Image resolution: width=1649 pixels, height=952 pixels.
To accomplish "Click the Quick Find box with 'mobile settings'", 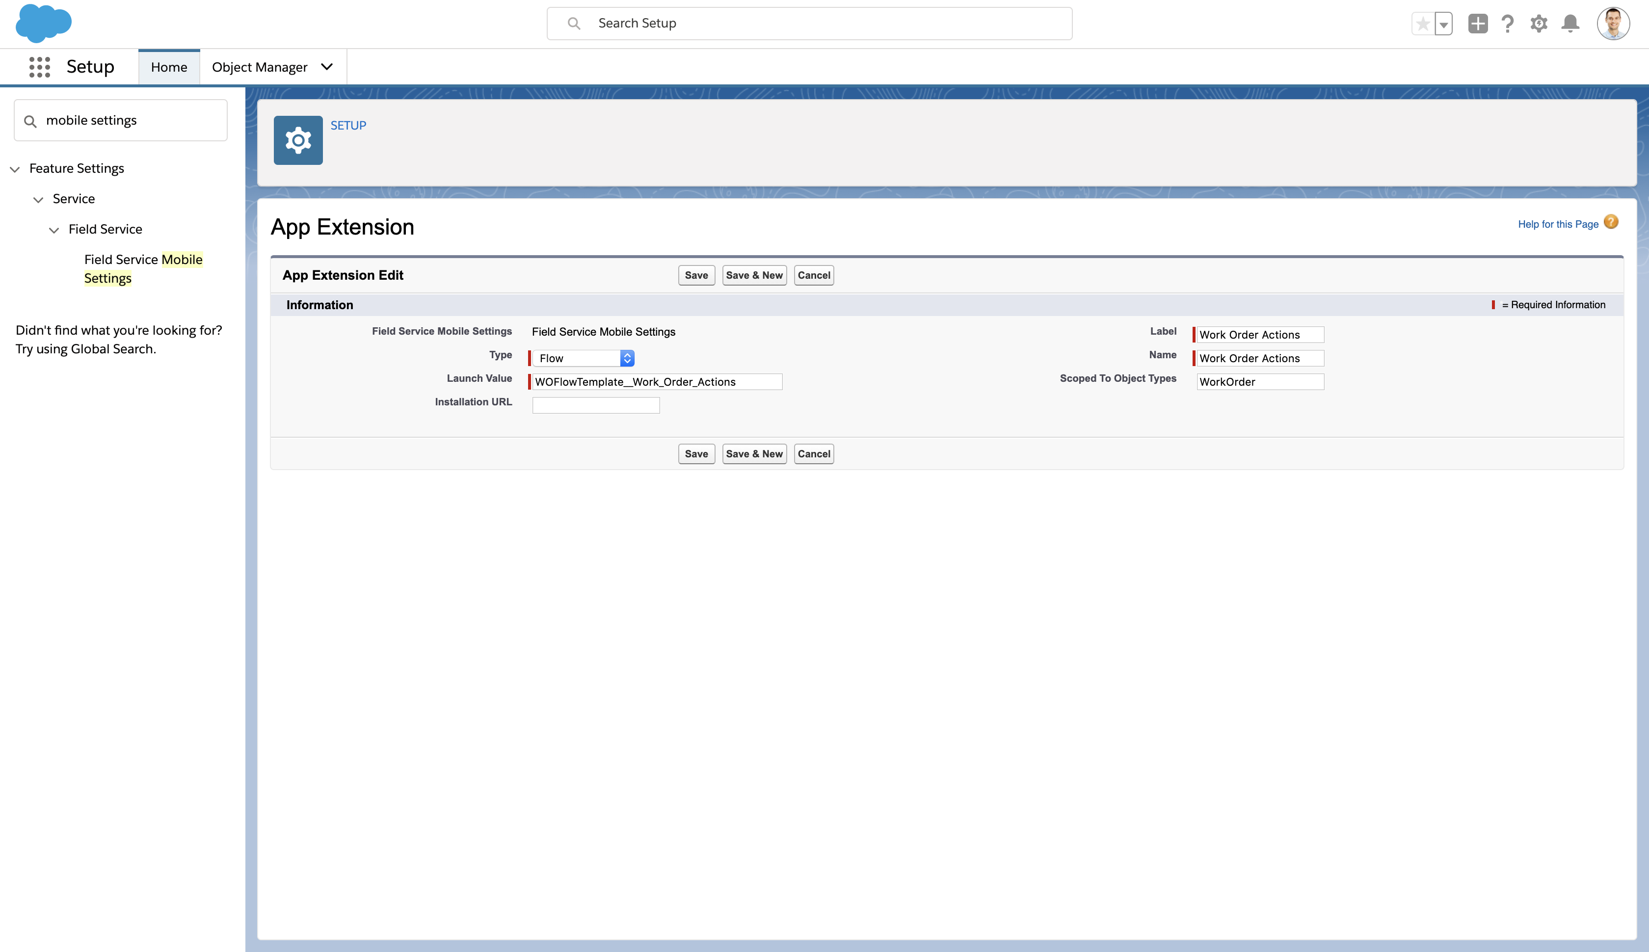I will click(121, 120).
